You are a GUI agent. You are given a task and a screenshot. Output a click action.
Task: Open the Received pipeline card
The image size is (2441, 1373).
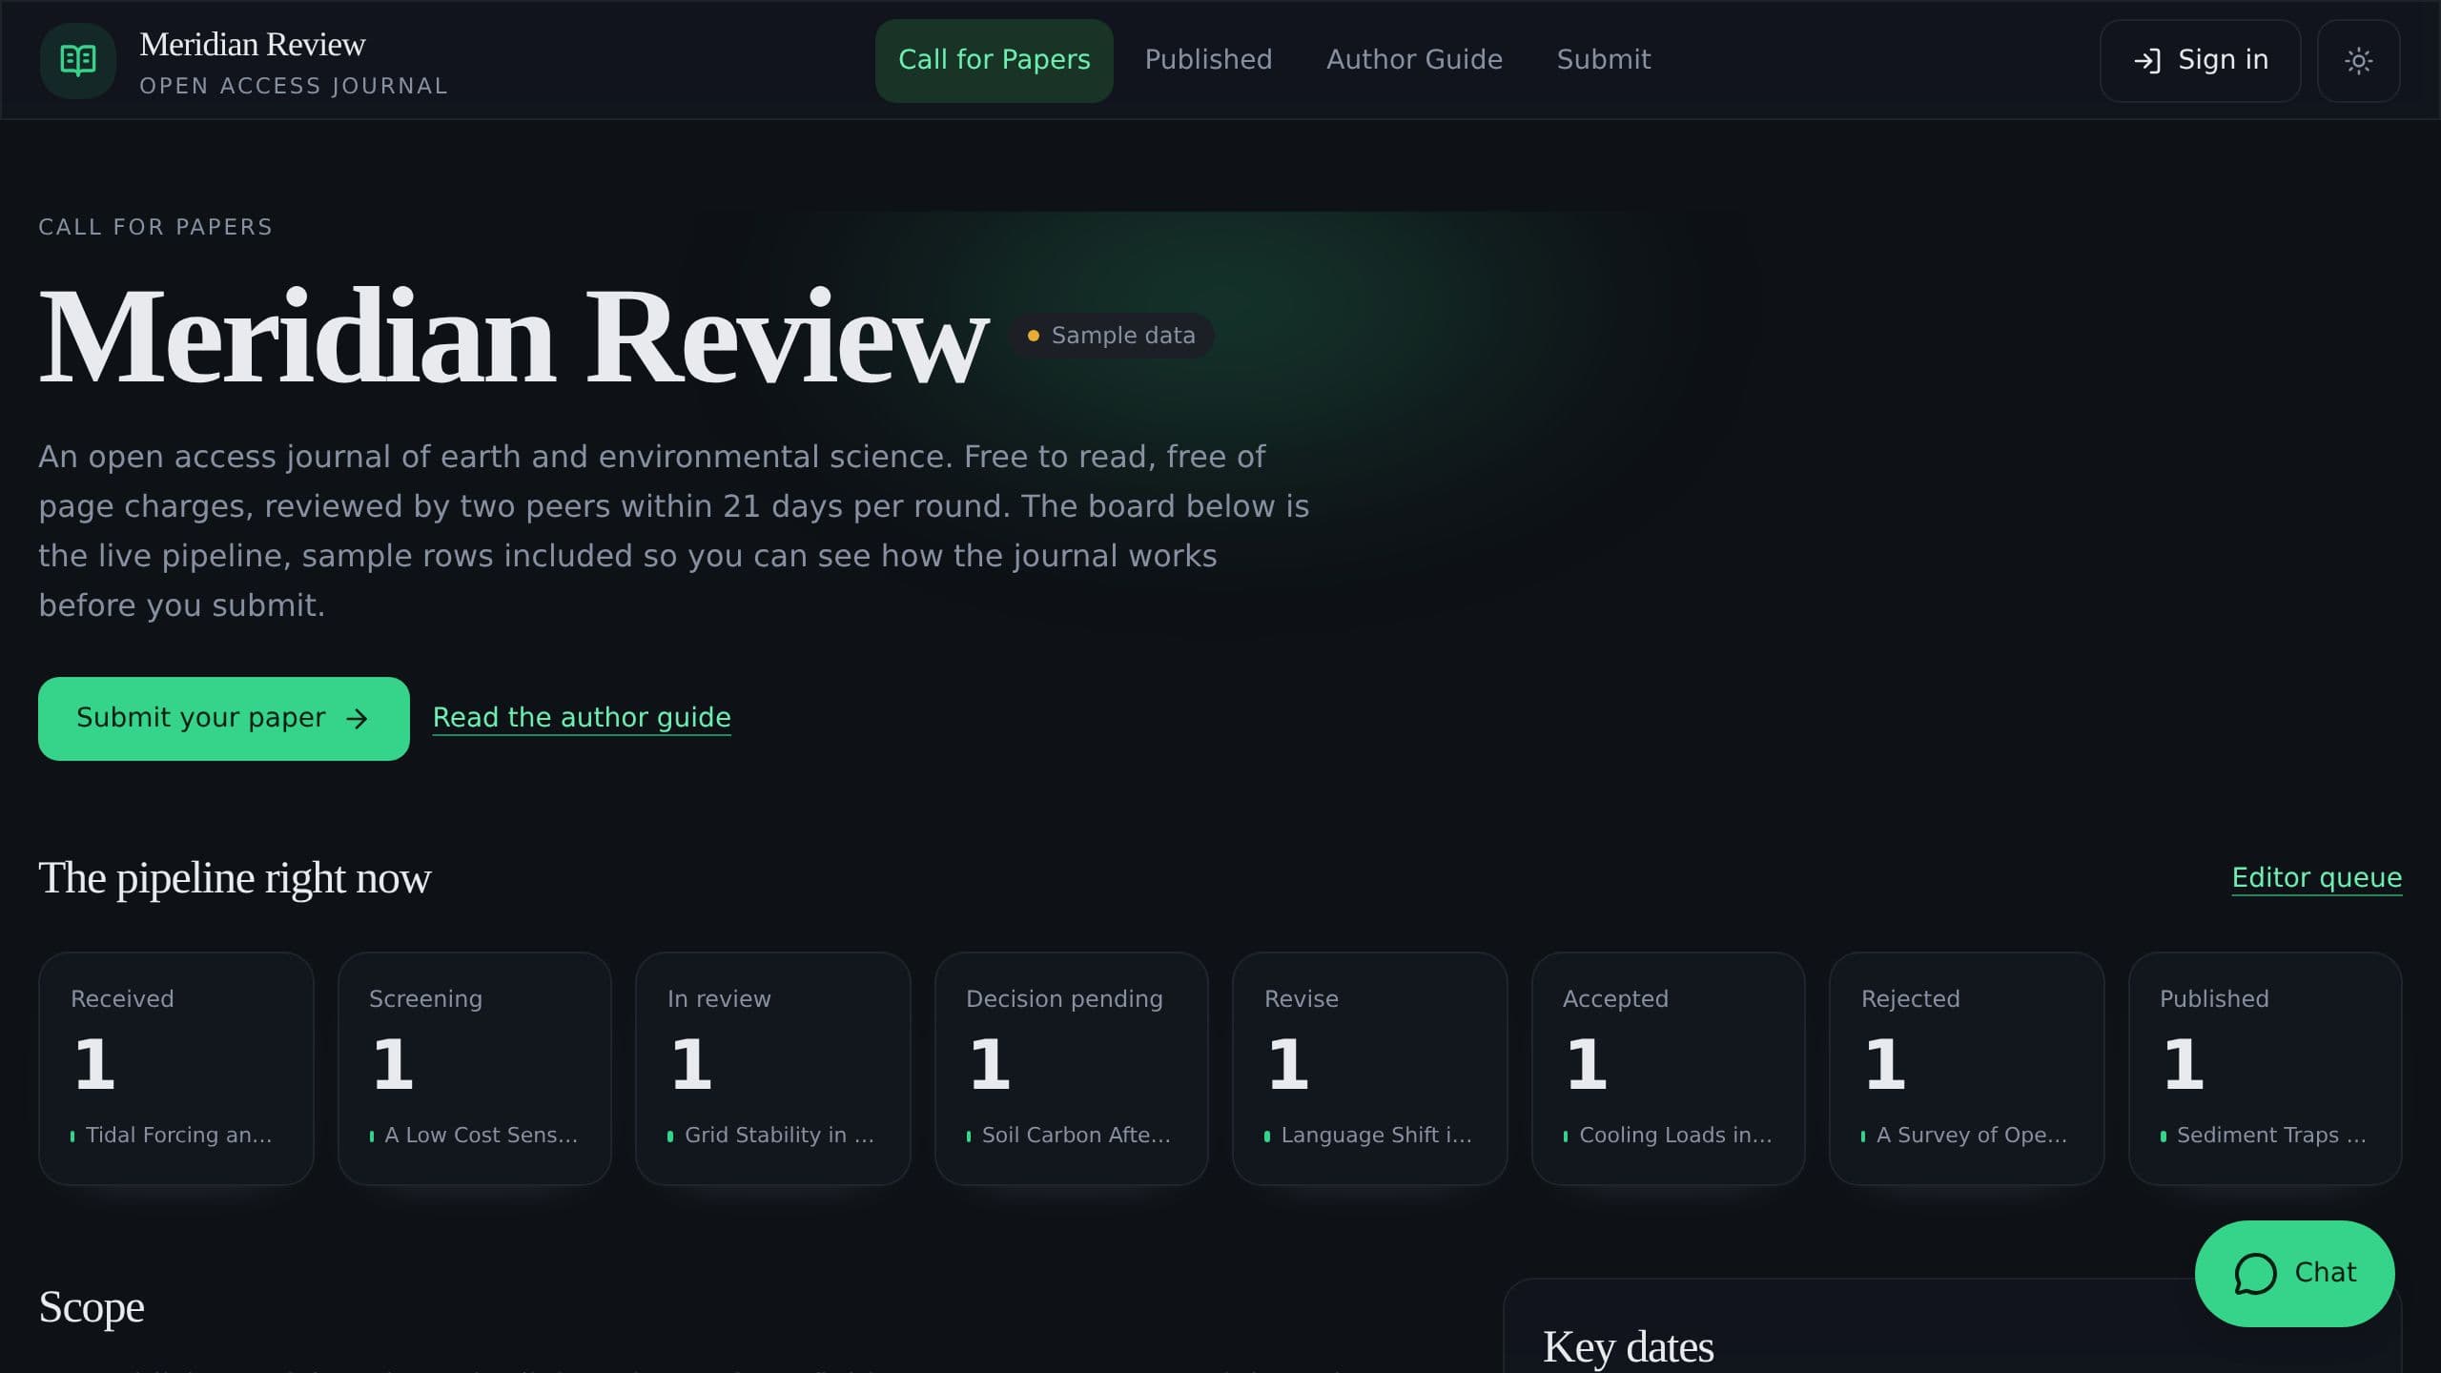[x=176, y=1068]
